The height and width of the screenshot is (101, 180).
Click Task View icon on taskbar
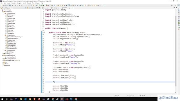(7, 99)
